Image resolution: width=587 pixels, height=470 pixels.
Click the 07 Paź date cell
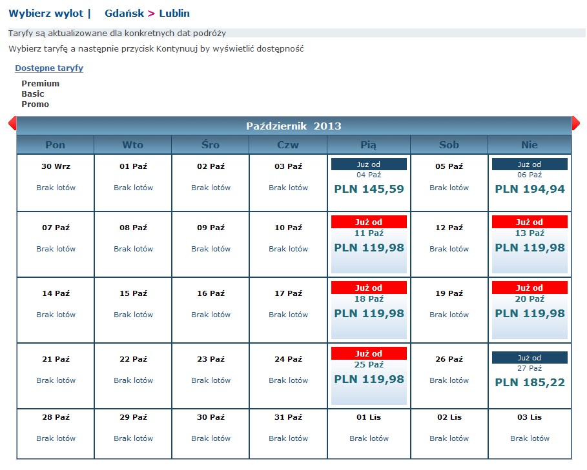coord(56,244)
